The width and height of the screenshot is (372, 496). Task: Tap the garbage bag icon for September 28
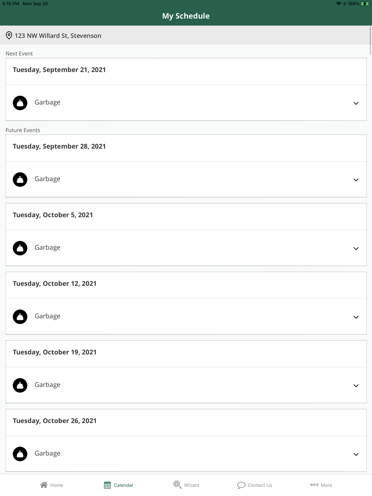pyautogui.click(x=20, y=180)
